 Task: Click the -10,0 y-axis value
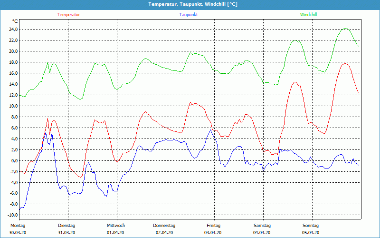coord(13,215)
